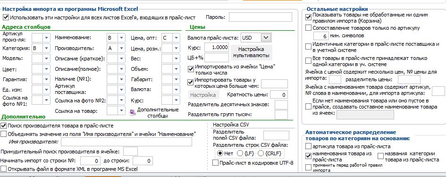This screenshot has width=446, height=177.
Task: Open the 'Вес' column dropdown
Action: (176, 59)
